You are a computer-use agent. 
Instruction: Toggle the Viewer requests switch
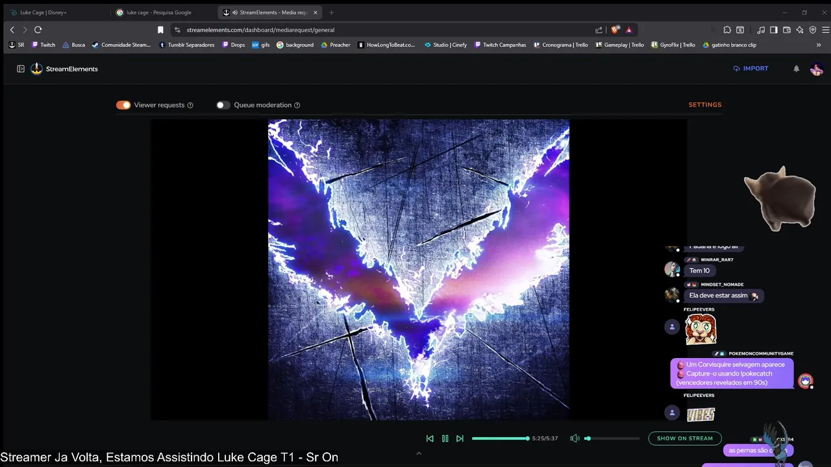(123, 105)
